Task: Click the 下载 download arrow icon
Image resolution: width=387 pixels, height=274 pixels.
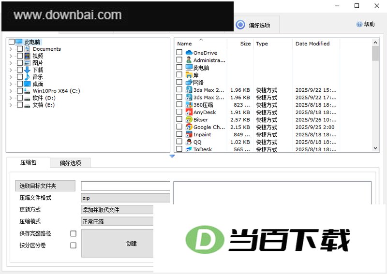Action: tap(27, 70)
